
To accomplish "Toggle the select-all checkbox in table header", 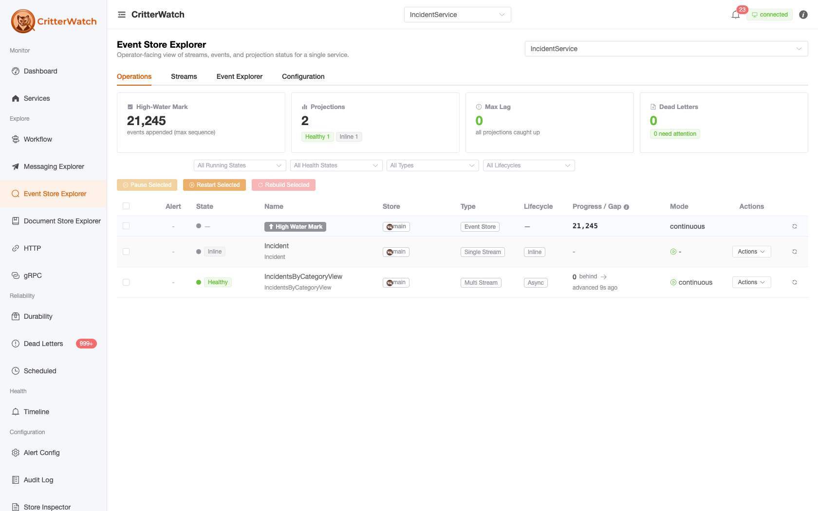I will click(x=126, y=206).
